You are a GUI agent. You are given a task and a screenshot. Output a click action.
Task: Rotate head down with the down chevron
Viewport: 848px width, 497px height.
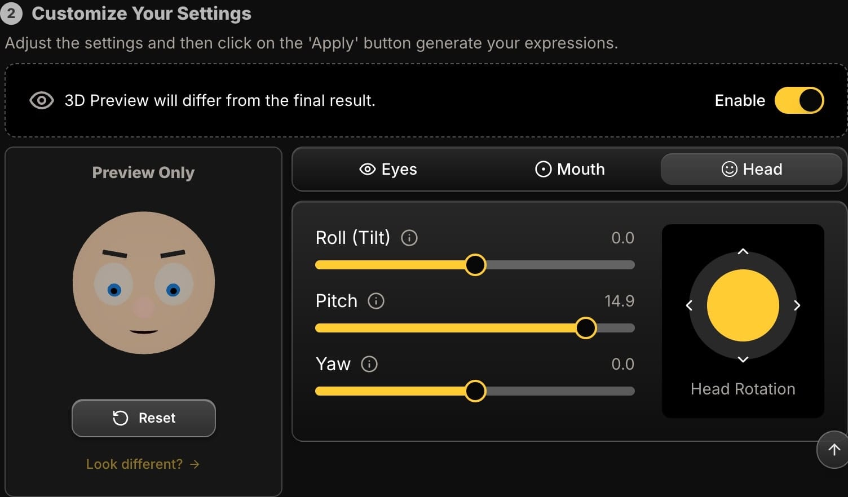point(743,360)
